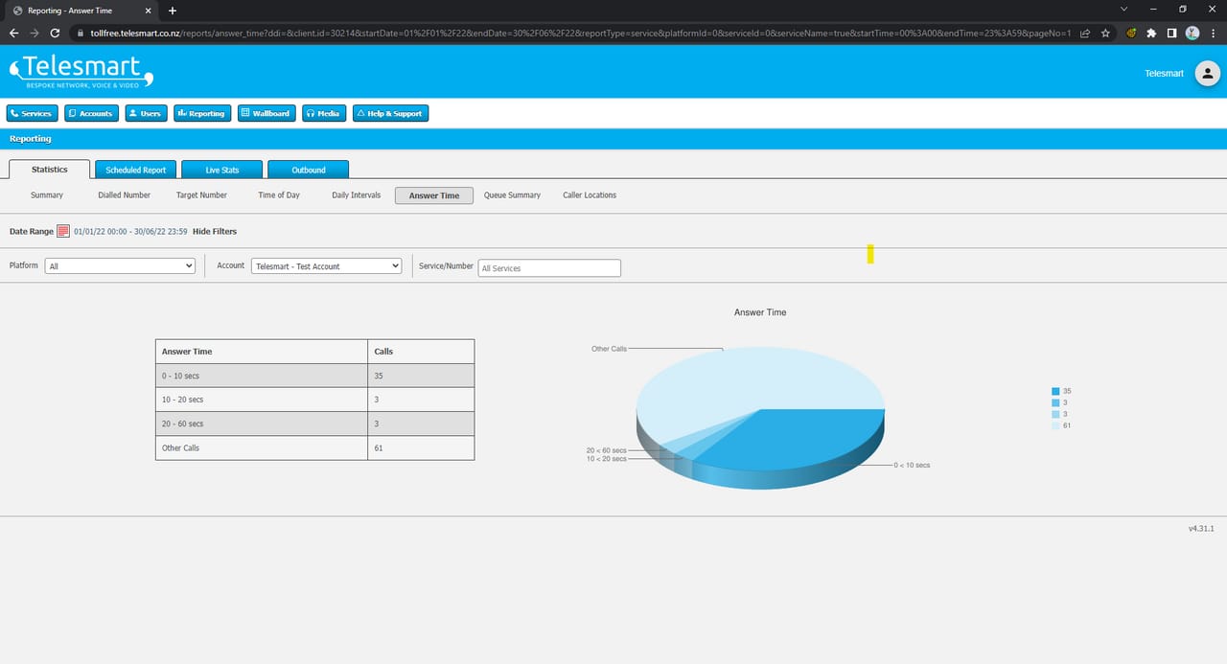Expand the Account dropdown
Screen dimensions: 1227x664
[326, 266]
